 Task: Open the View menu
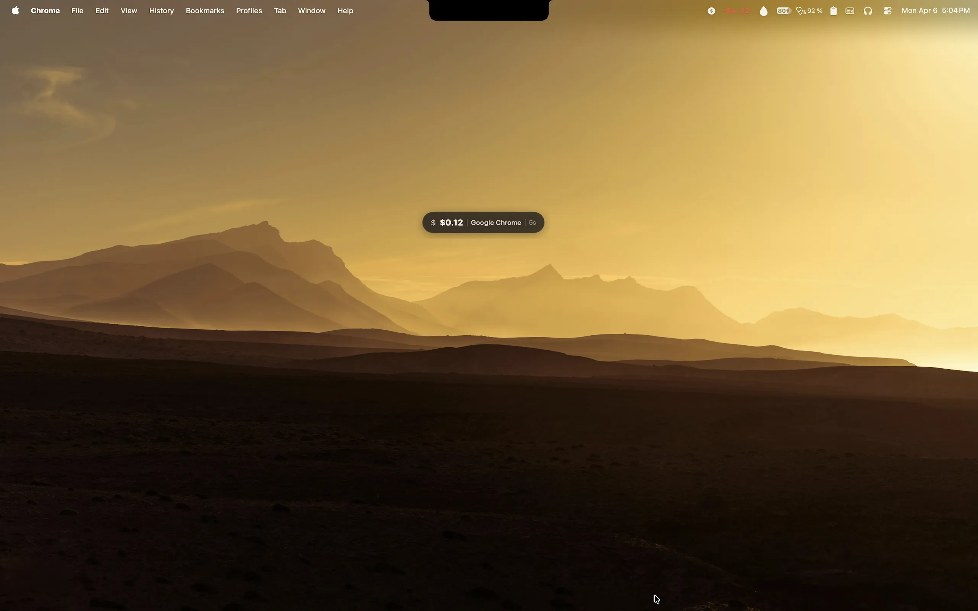(x=128, y=11)
